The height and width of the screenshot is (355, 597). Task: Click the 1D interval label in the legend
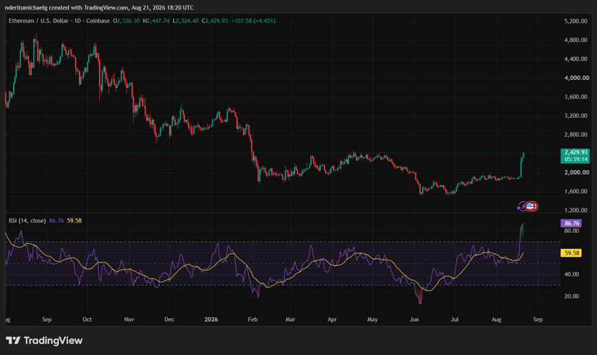78,21
